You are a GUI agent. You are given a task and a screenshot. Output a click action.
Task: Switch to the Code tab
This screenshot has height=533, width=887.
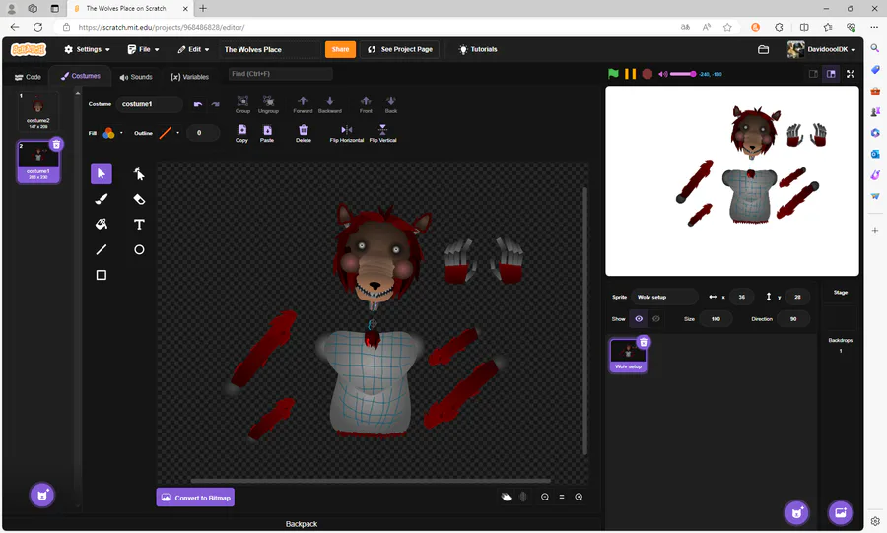28,77
